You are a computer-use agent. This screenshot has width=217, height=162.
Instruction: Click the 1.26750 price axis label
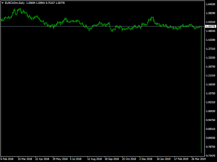211,67
